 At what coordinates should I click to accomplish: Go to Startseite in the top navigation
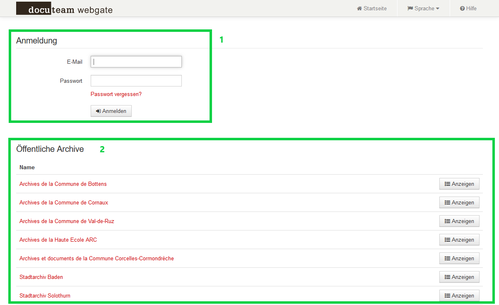[375, 9]
